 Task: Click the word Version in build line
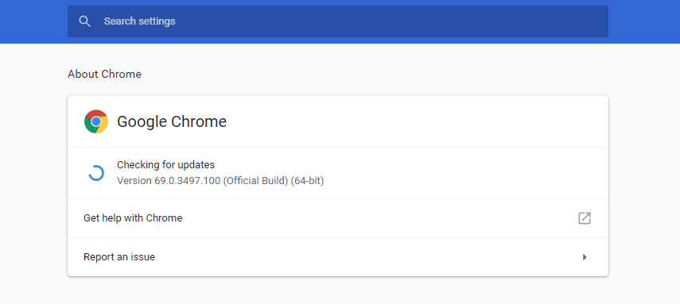[x=134, y=181]
